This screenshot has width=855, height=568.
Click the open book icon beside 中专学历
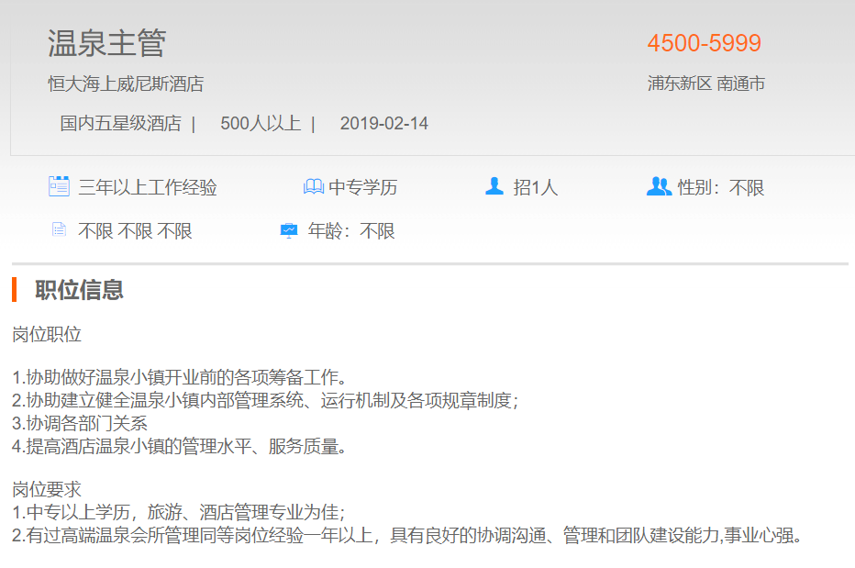[x=314, y=187]
